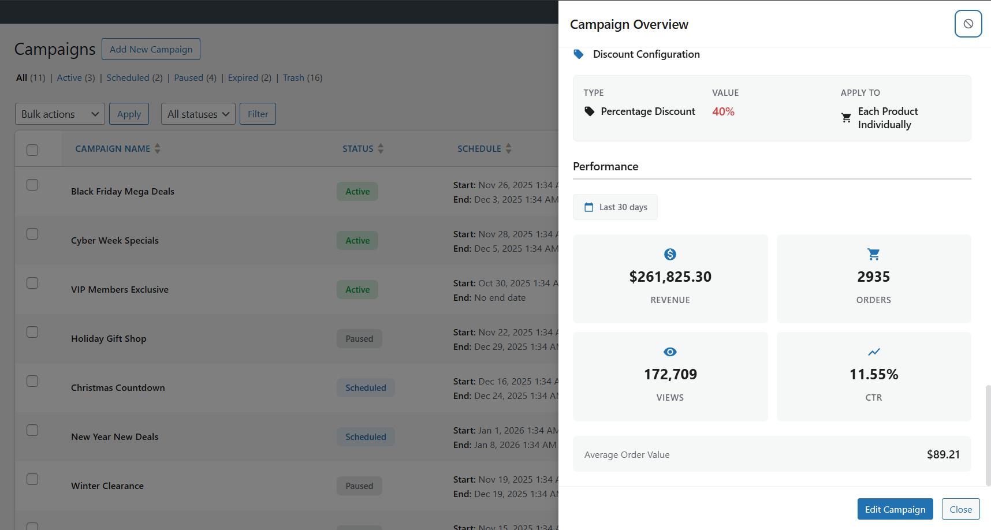The image size is (991, 530).
Task: Click the Add New Campaign button
Action: [x=151, y=49]
